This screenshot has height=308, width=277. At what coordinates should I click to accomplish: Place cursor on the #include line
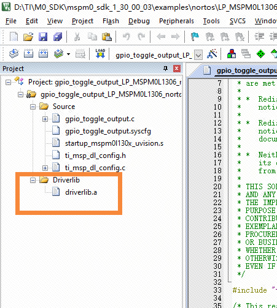tap(255, 290)
